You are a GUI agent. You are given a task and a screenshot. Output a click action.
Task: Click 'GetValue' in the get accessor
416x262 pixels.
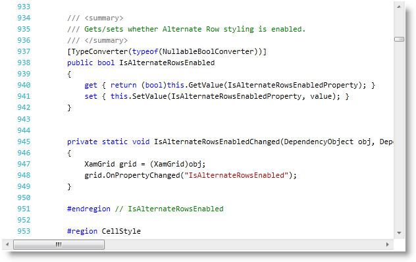[x=206, y=85]
